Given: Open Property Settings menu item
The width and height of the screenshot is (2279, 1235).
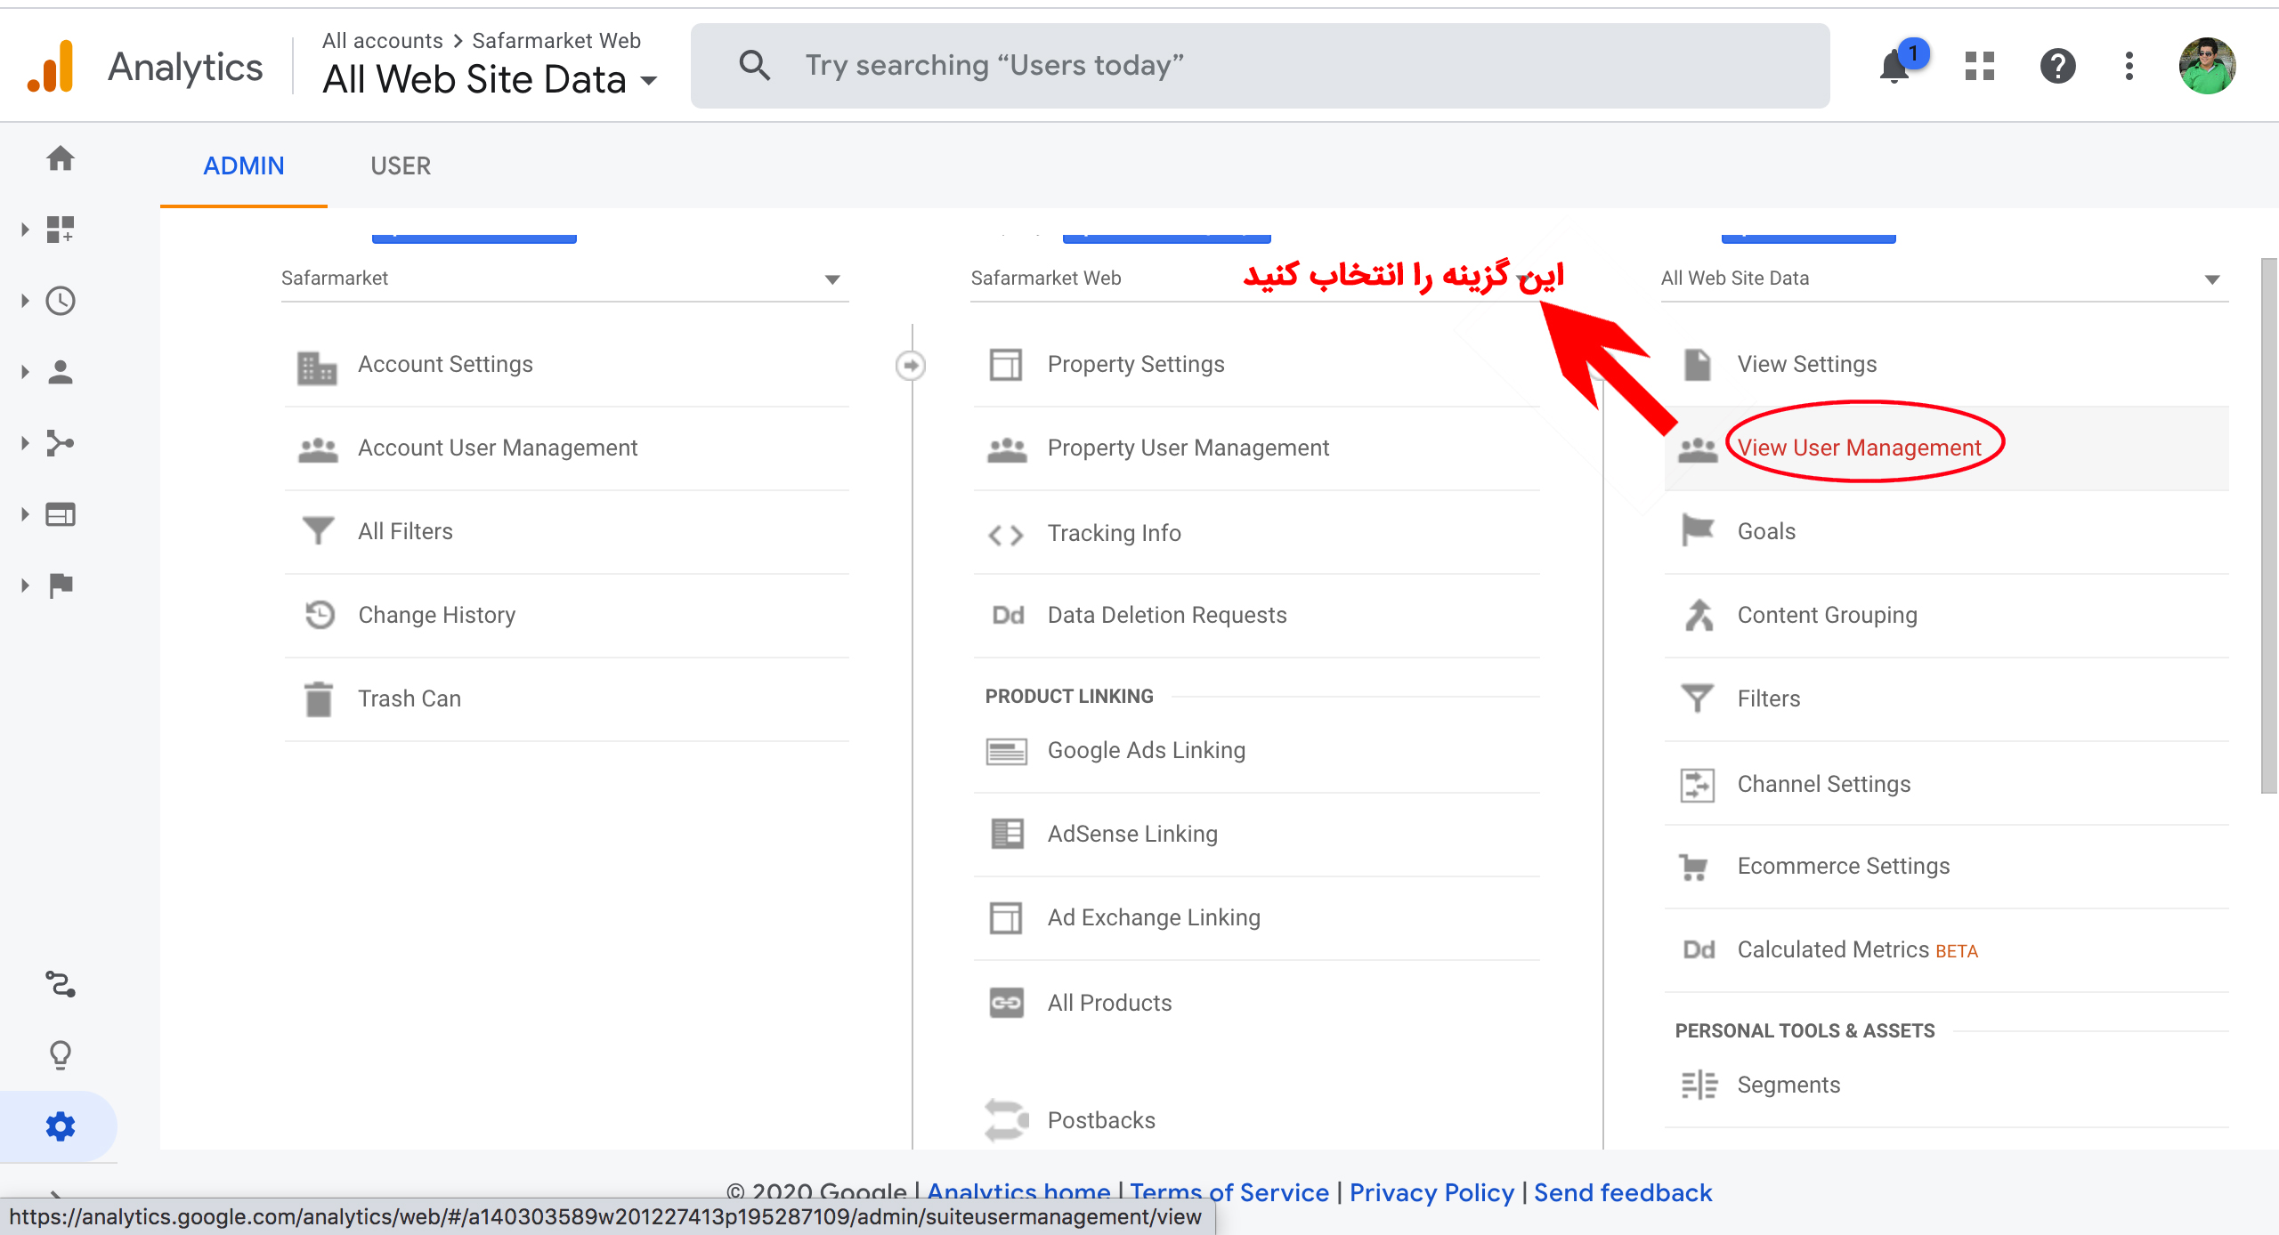Looking at the screenshot, I should pyautogui.click(x=1135, y=364).
